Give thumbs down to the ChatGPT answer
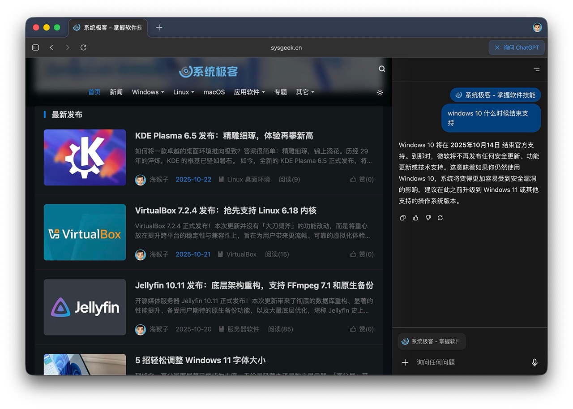This screenshot has width=573, height=409. point(428,218)
